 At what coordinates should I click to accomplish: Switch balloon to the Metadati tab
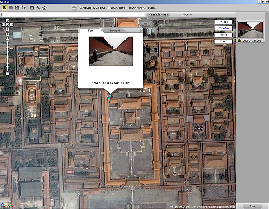pyautogui.click(x=115, y=31)
